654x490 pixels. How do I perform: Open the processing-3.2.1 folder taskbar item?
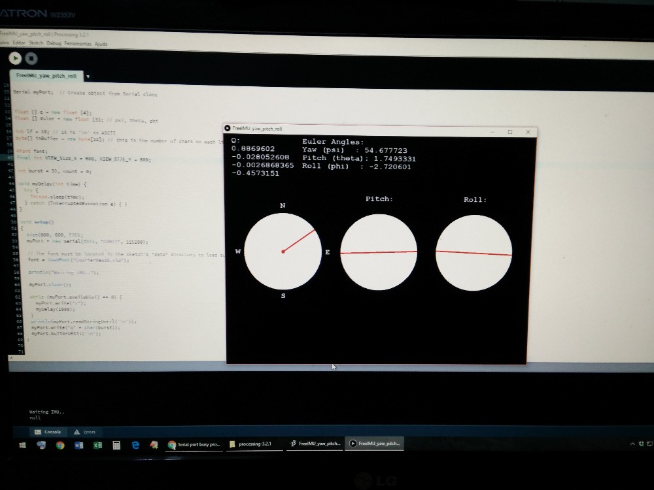pos(254,444)
